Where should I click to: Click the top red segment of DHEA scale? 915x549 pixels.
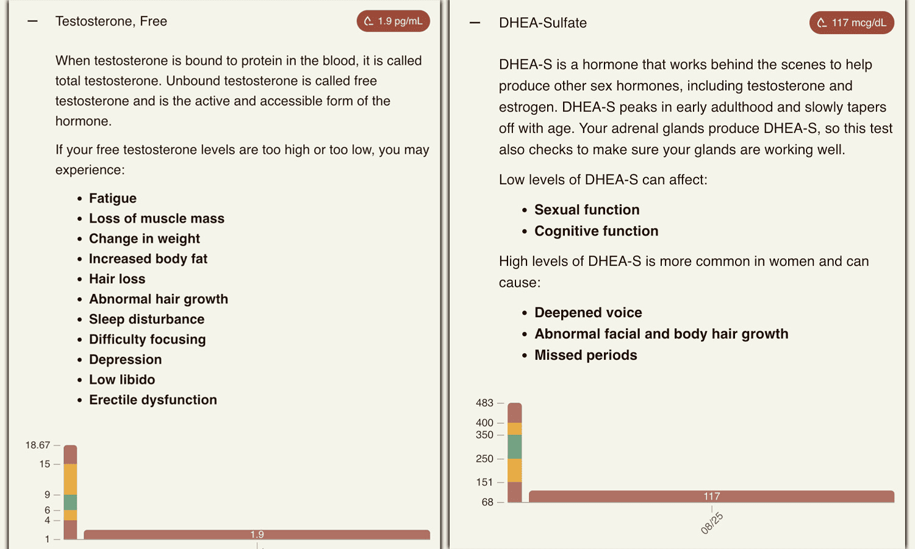pyautogui.click(x=515, y=413)
